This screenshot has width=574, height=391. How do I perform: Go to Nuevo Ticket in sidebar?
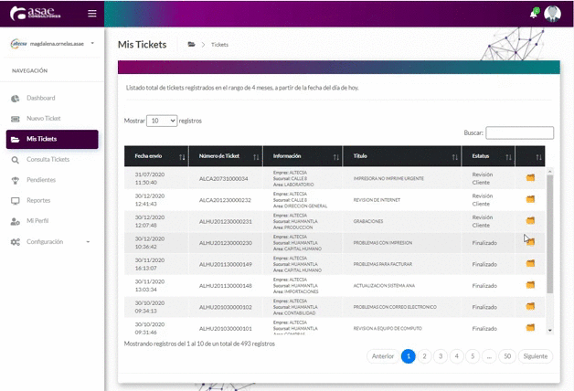pyautogui.click(x=43, y=119)
